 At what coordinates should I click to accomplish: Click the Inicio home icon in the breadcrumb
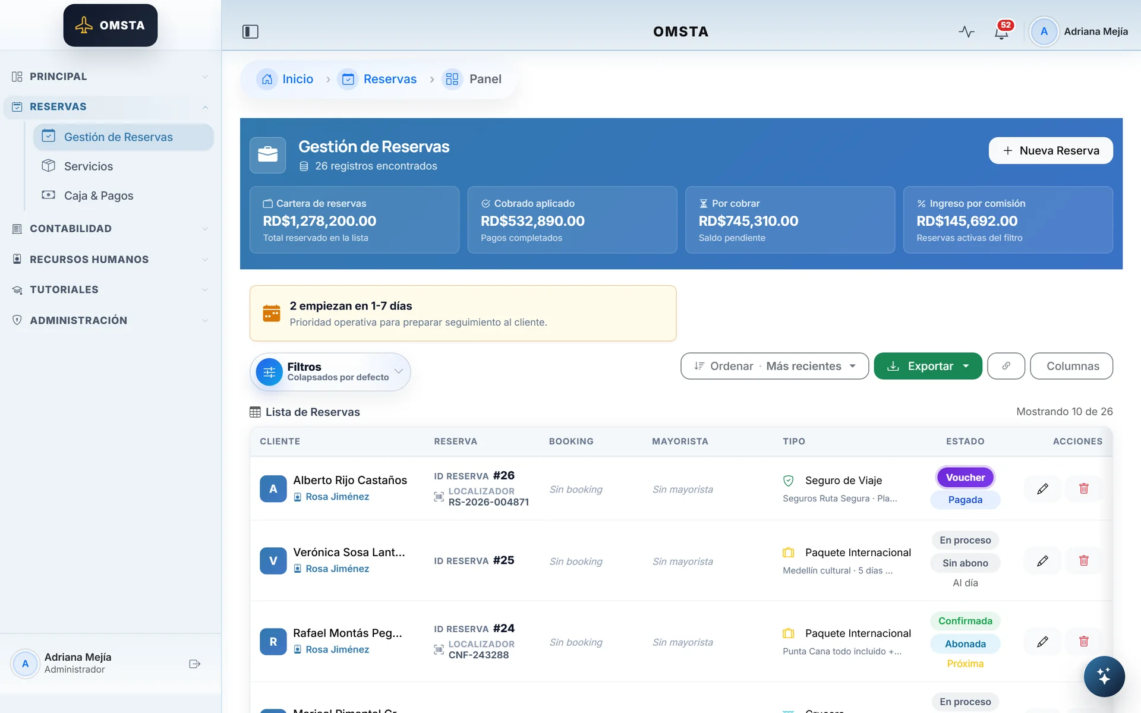(267, 79)
